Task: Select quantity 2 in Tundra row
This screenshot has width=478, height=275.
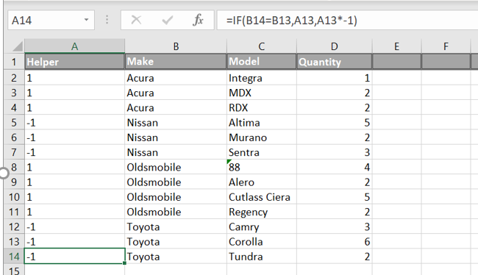Action: coord(335,257)
